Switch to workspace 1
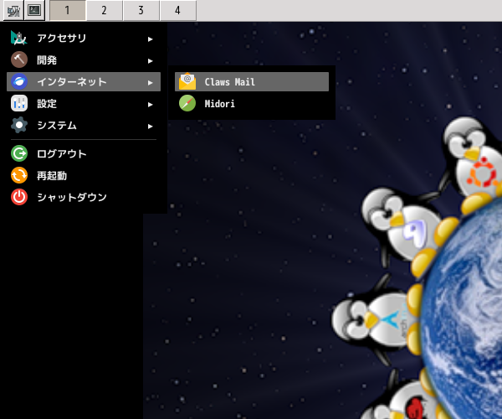 (x=68, y=11)
